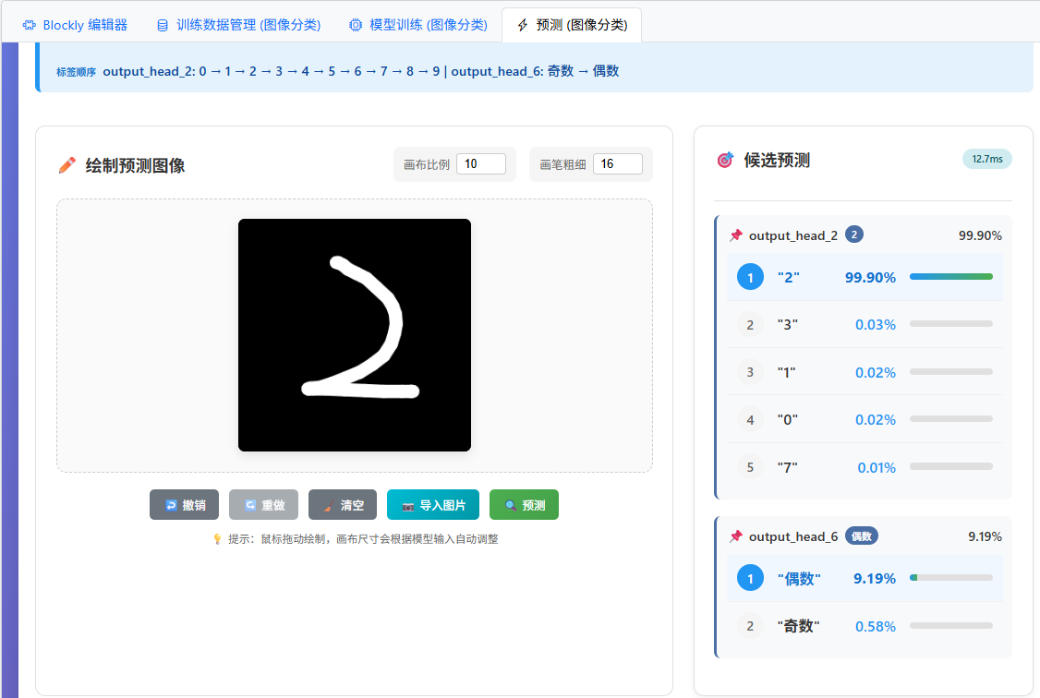The width and height of the screenshot is (1040, 698).
Task: Click the database icon on 训练数据管理 tab
Action: 163,26
